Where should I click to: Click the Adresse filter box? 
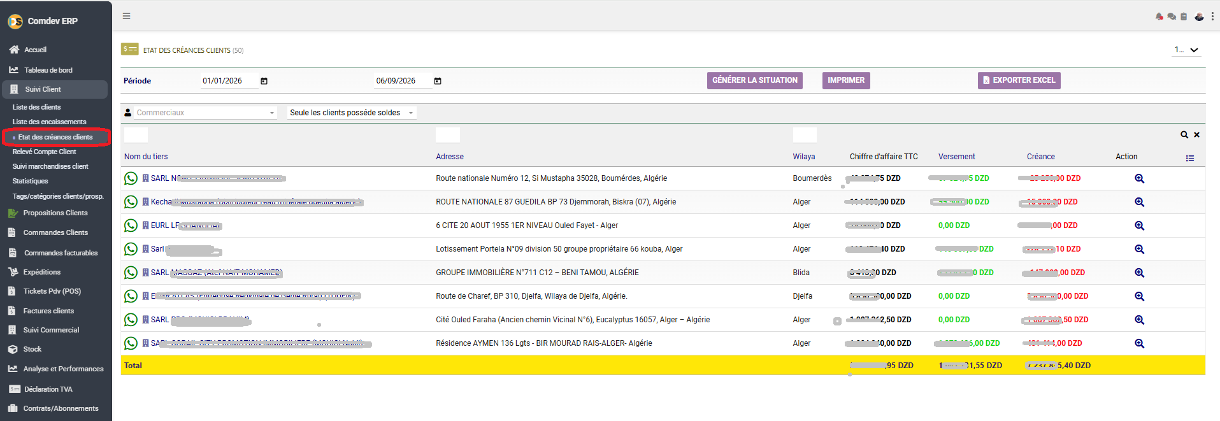pyautogui.click(x=448, y=134)
